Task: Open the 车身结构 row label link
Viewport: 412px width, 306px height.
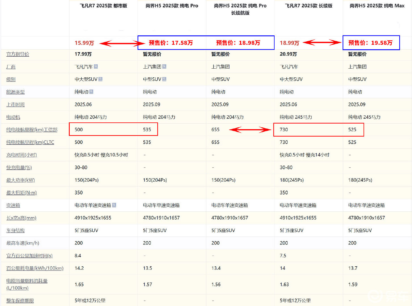Action: click(x=15, y=231)
